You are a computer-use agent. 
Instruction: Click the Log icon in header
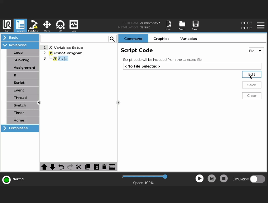(74, 25)
